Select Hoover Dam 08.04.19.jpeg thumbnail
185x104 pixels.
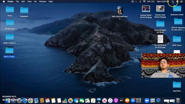(x=160, y=8)
